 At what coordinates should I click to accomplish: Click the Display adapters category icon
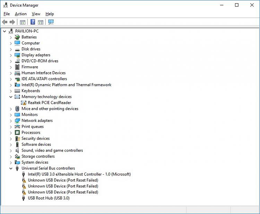[x=17, y=55]
